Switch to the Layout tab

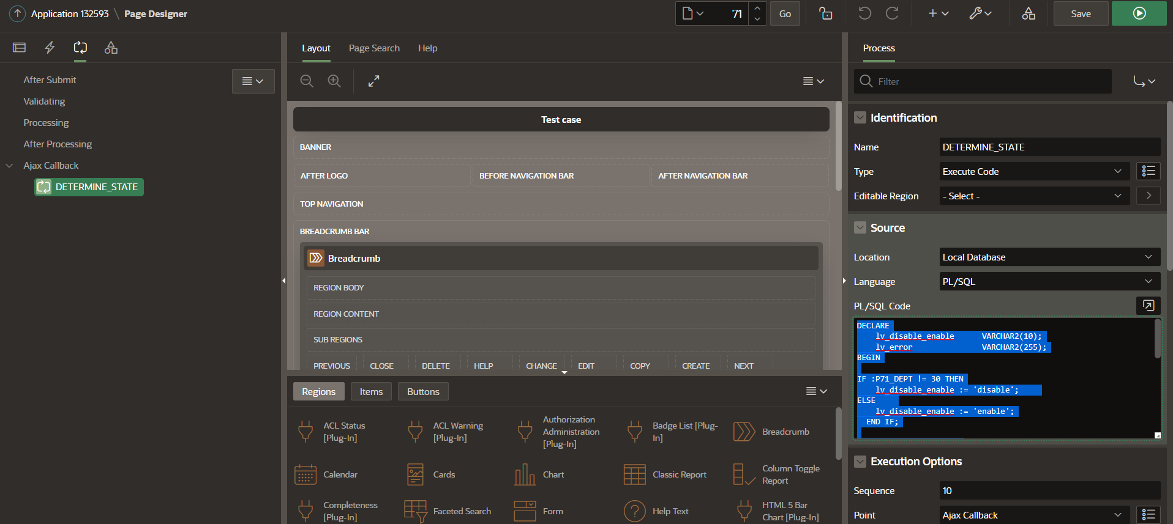click(x=316, y=48)
